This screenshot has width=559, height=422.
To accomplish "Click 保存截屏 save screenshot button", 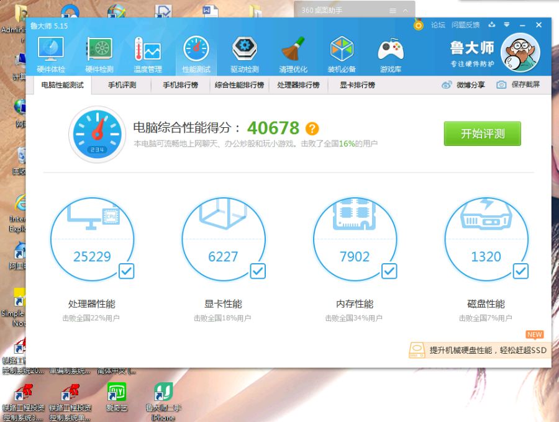I will (x=518, y=84).
